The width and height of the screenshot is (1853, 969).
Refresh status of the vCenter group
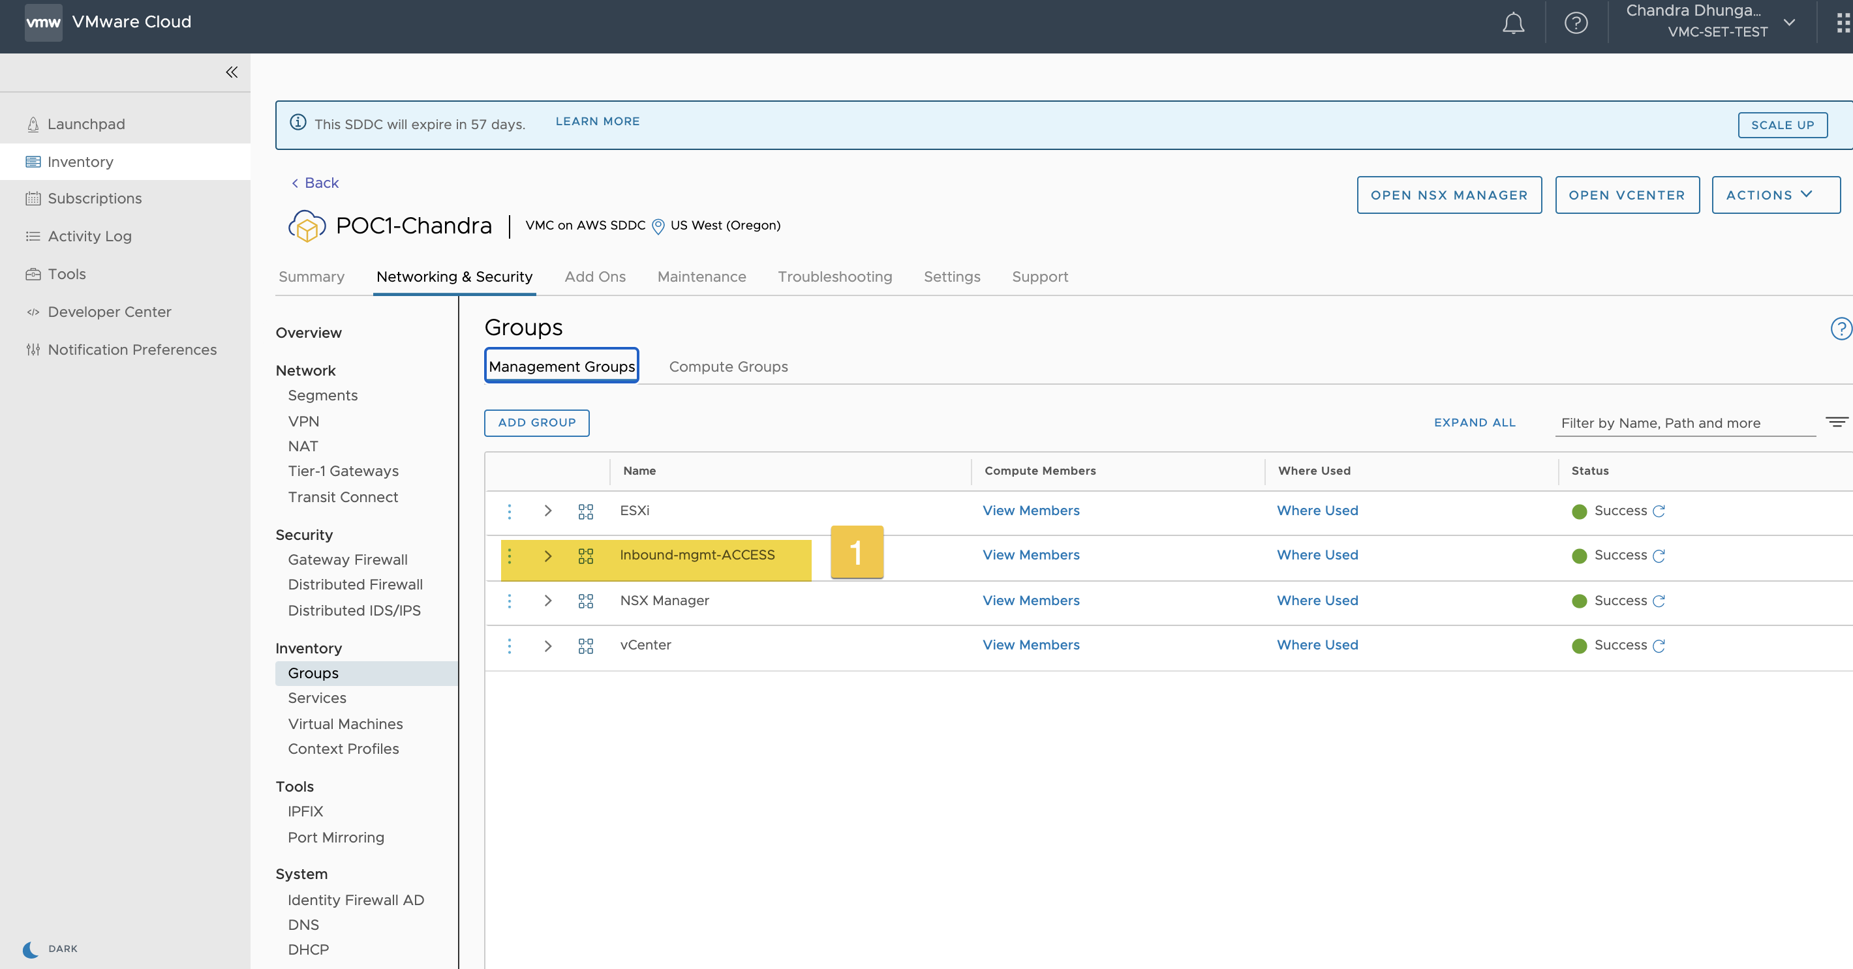point(1659,646)
